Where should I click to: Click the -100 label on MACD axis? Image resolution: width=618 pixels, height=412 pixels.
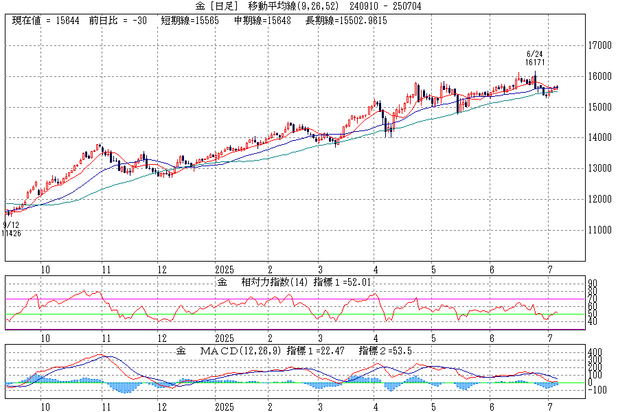[x=597, y=389]
